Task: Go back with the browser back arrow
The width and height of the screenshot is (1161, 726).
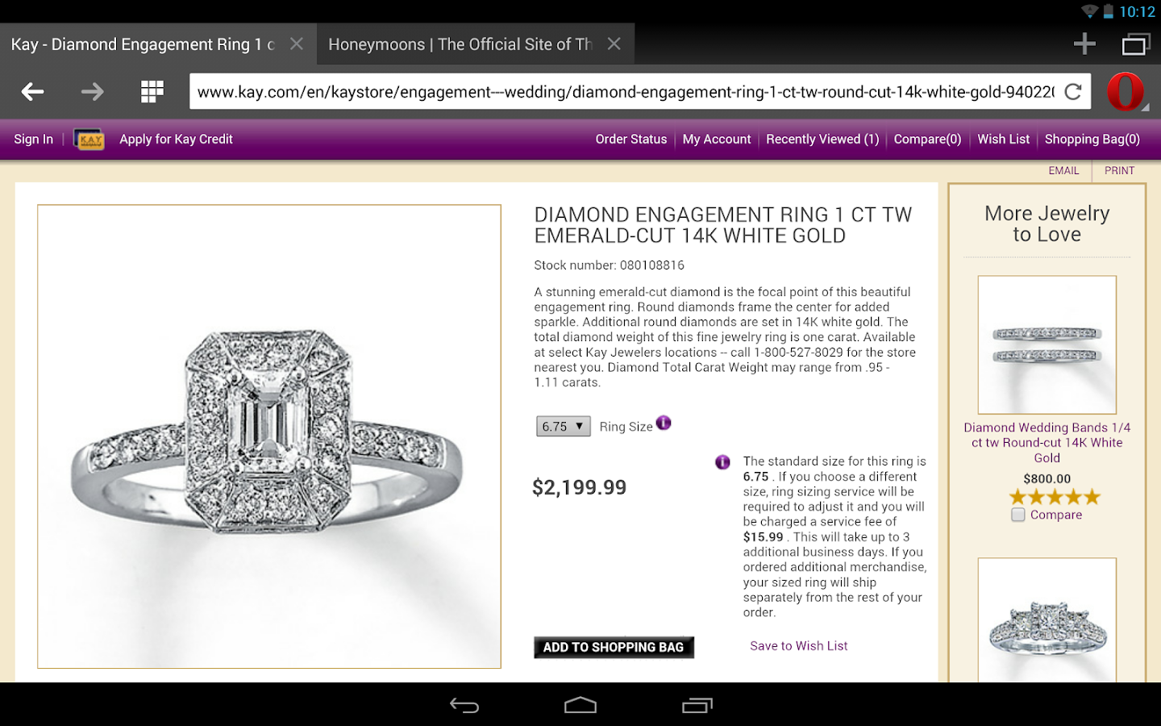Action: (33, 92)
